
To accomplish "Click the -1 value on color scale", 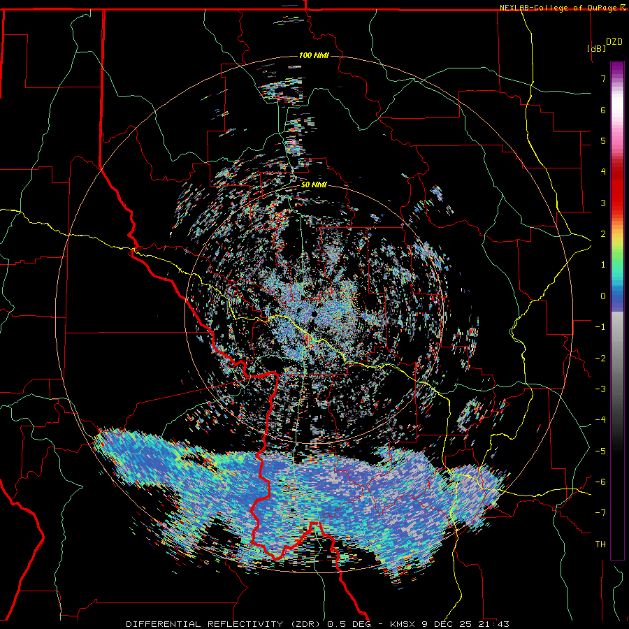I will click(x=600, y=327).
